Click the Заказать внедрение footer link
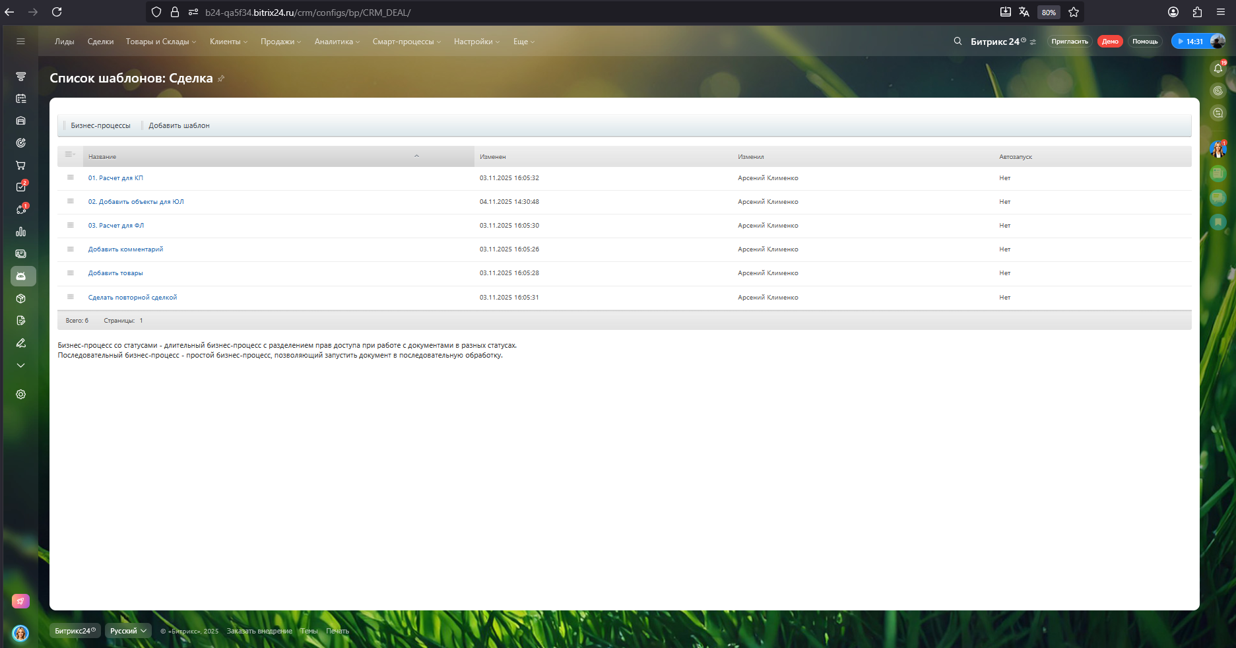The height and width of the screenshot is (648, 1236). (x=259, y=631)
